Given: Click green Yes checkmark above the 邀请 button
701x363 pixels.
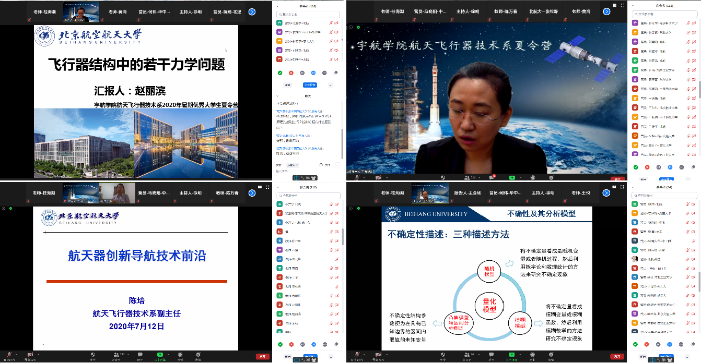Looking at the screenshot, I should (x=280, y=73).
